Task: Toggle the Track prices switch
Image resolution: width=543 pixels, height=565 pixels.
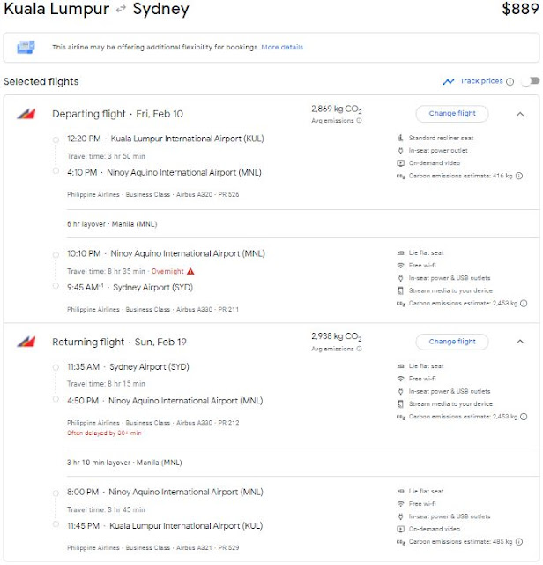Action: (532, 81)
